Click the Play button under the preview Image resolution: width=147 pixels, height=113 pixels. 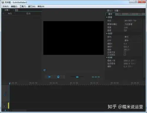point(49,77)
